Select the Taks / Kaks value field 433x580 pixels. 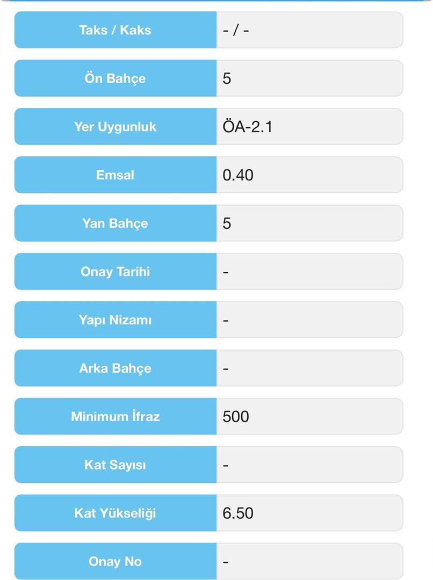(309, 30)
